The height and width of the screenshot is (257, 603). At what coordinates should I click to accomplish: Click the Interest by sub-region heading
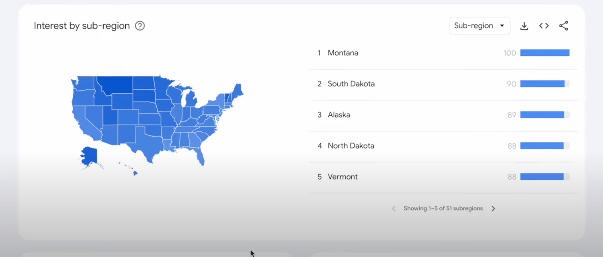(82, 26)
